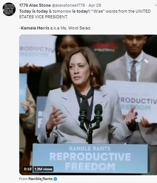Click the word 'From' below the video
157x183 pixels.
pyautogui.click(x=23, y=179)
